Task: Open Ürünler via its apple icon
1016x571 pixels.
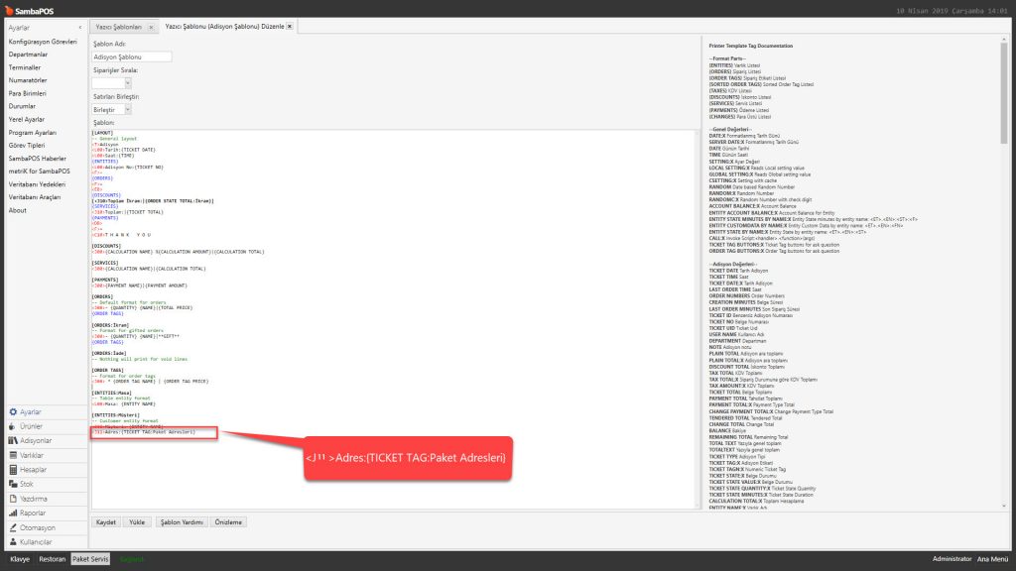Action: tap(14, 426)
